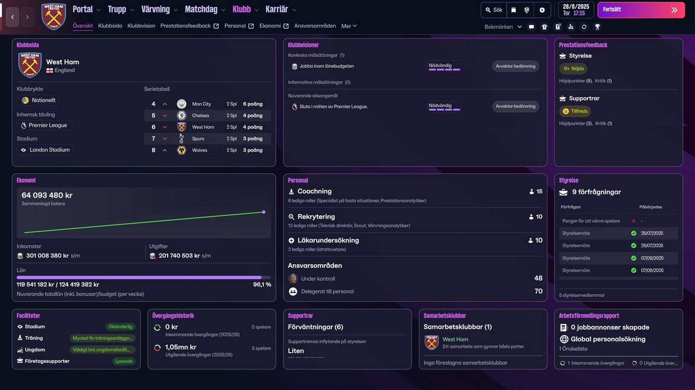Go back with the left arrow button

[x=12, y=17]
